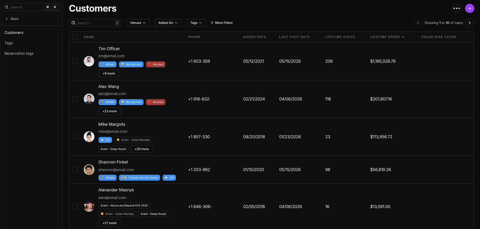Expand +23 more tags for Alex Wang
The width and height of the screenshot is (480, 229).
110,111
